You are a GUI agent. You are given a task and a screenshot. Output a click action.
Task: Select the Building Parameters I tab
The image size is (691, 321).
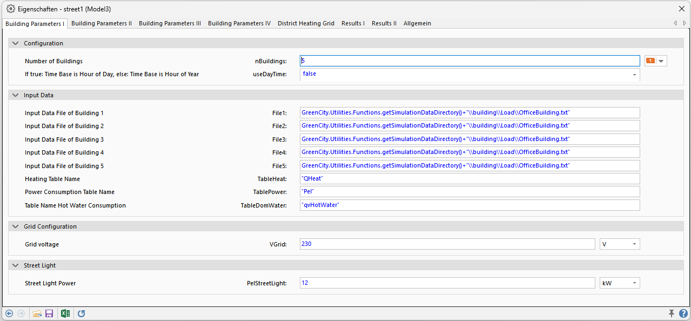[35, 24]
